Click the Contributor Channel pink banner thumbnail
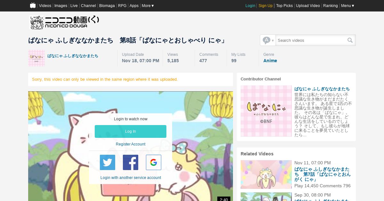The image size is (384, 201). (x=266, y=111)
